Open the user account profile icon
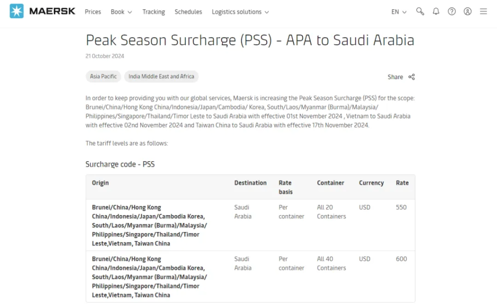Screen dimensions: 497x304 467,11
